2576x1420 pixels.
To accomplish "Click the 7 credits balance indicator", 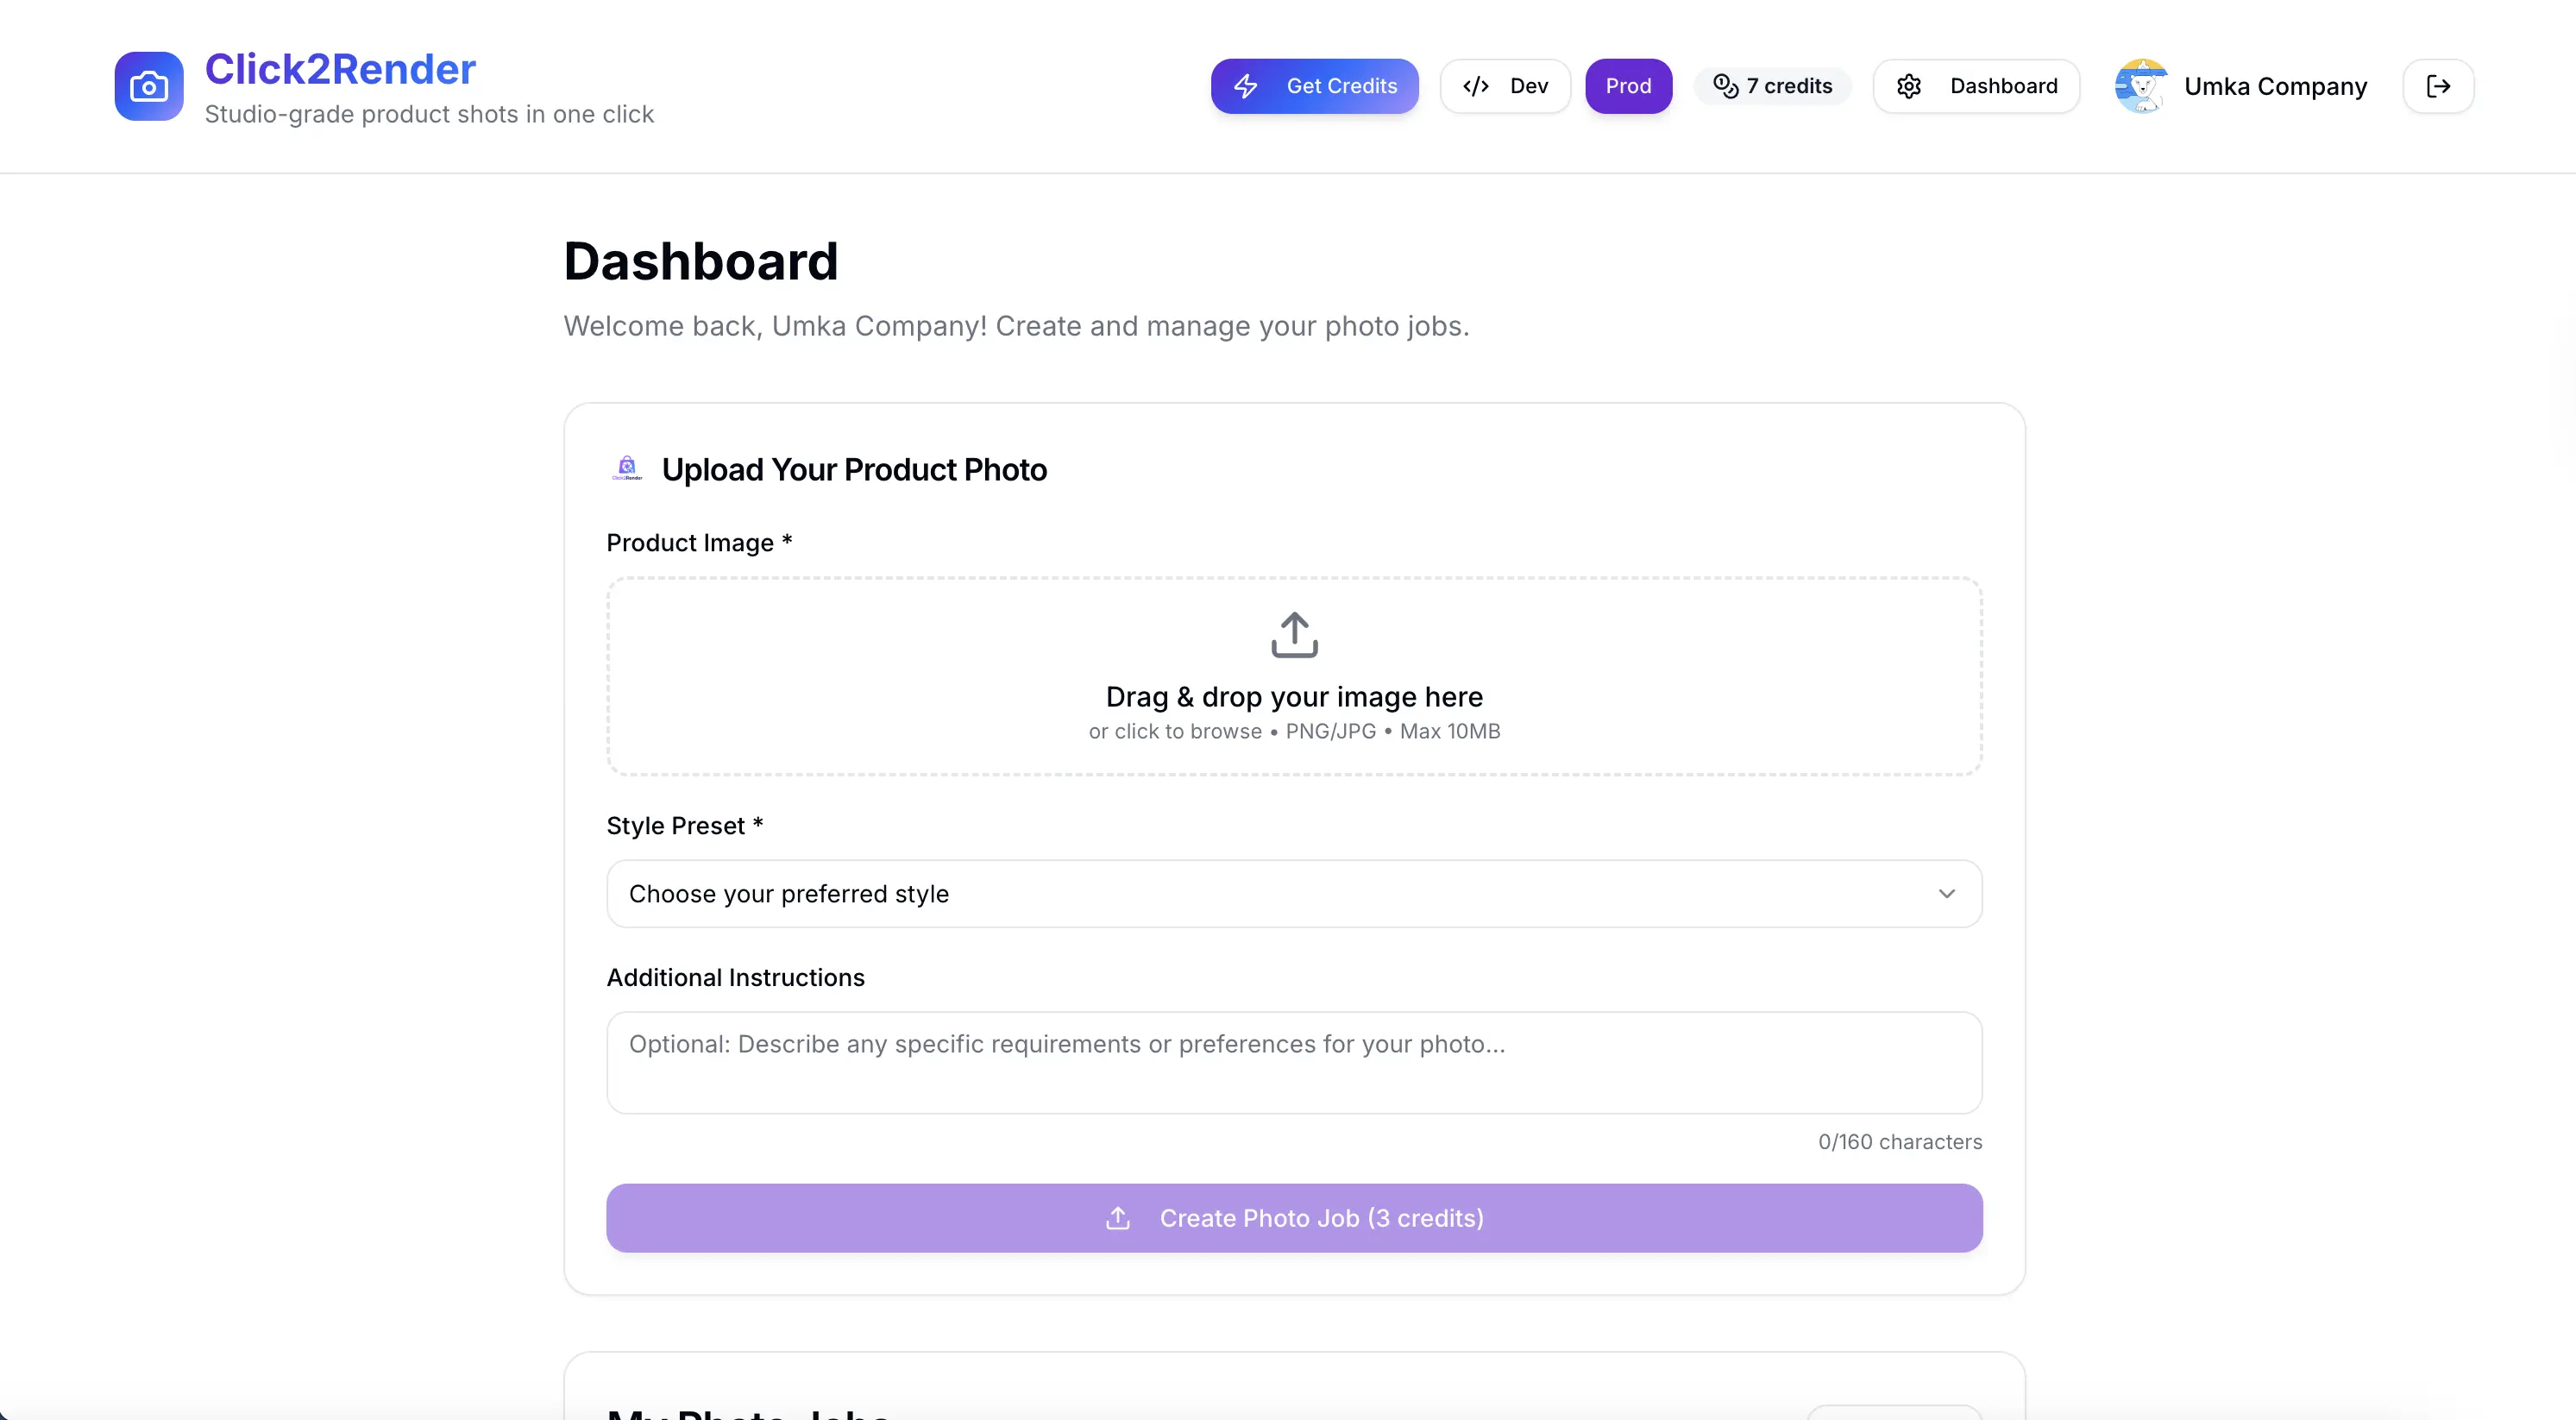I will pyautogui.click(x=1772, y=86).
